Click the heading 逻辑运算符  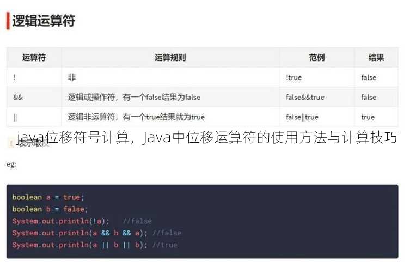point(44,21)
